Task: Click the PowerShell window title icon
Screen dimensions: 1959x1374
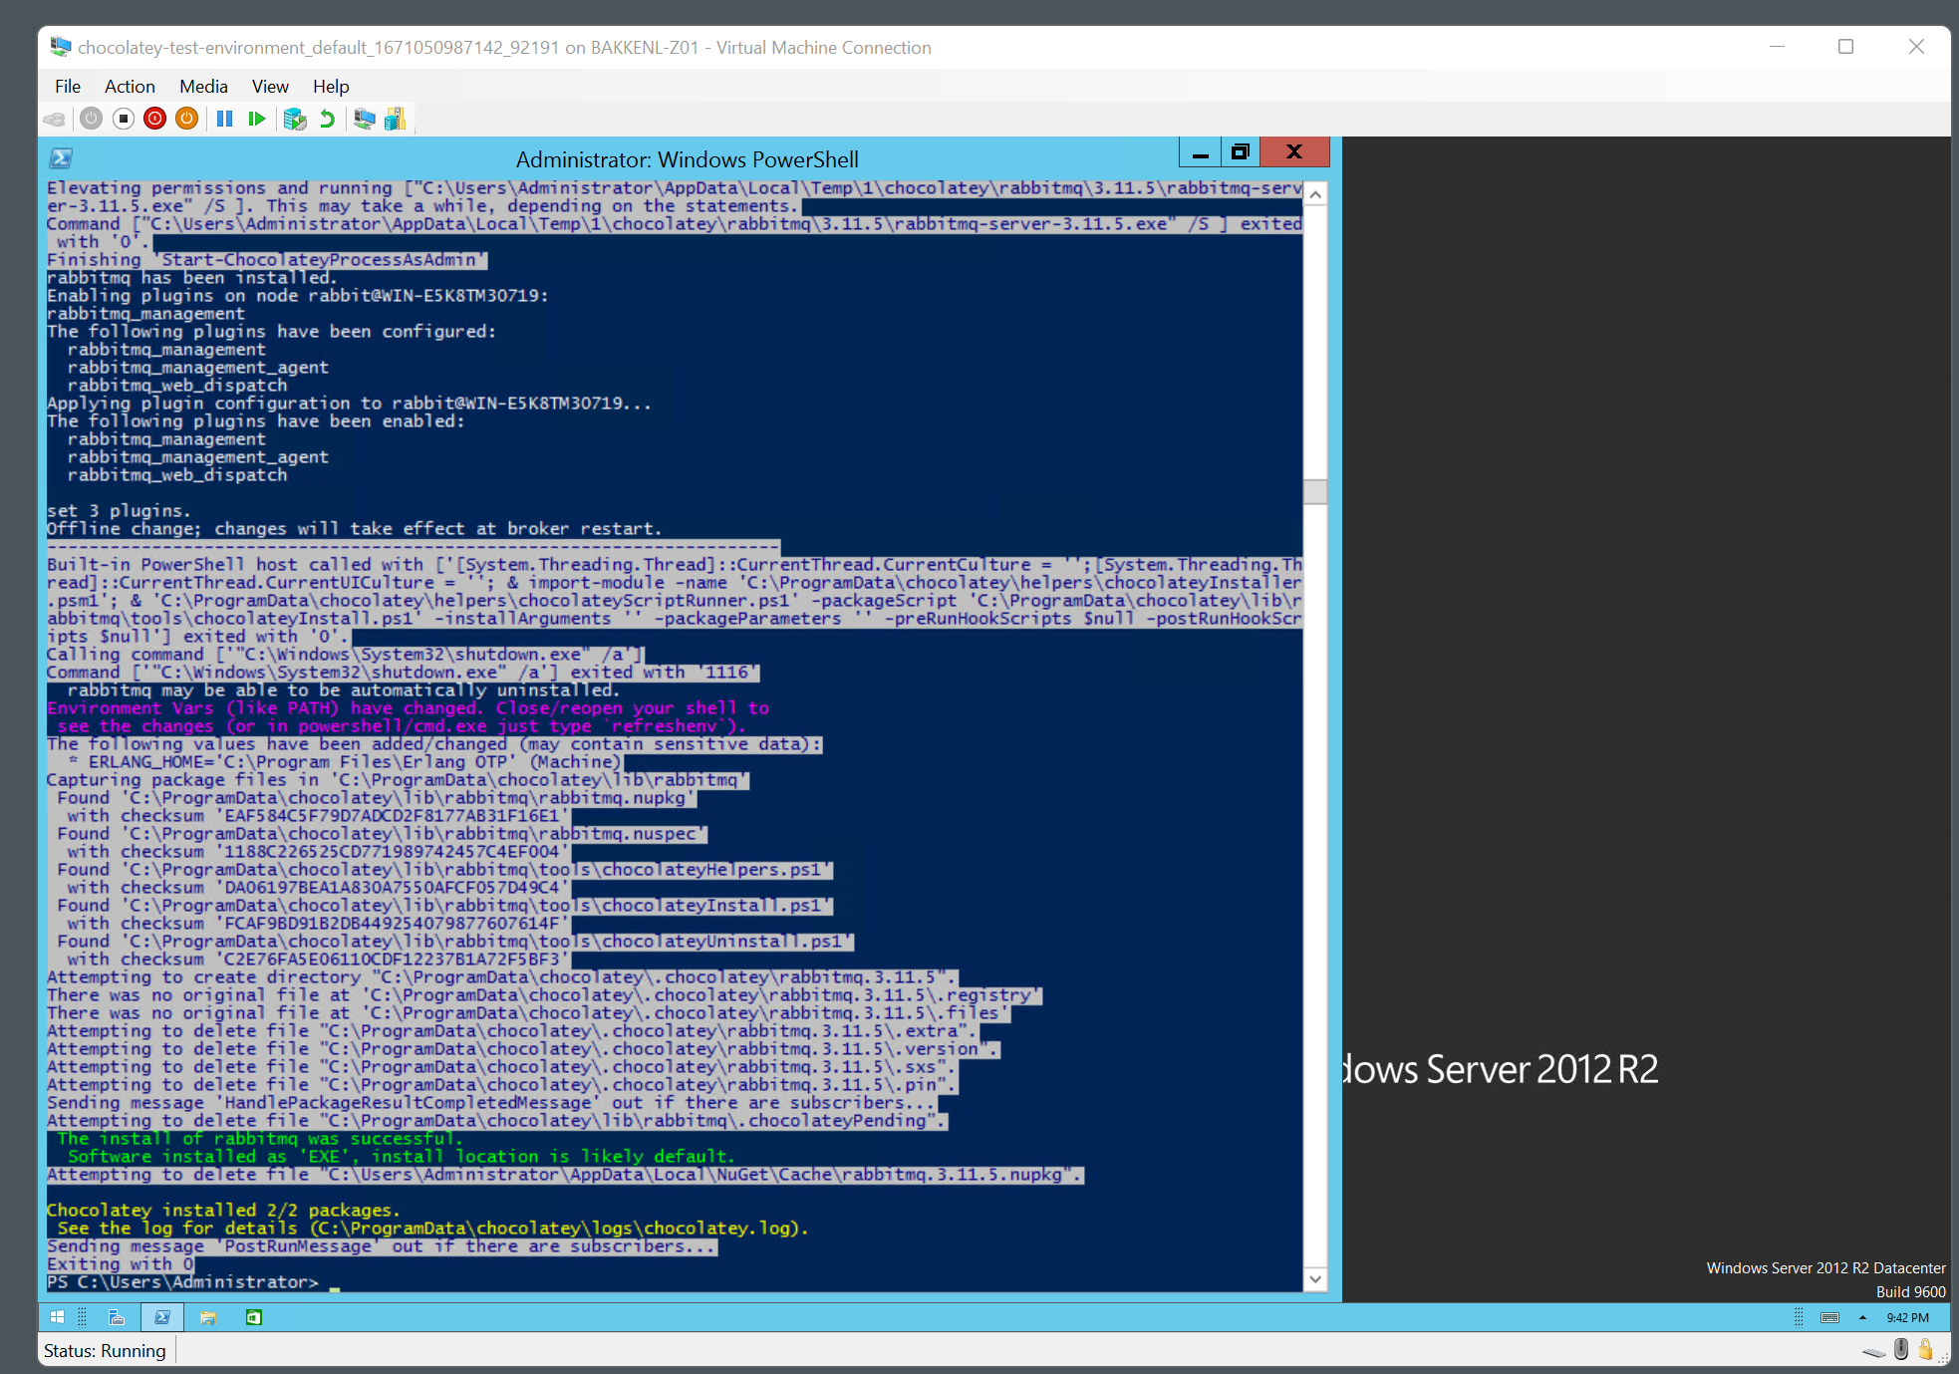Action: (61, 158)
